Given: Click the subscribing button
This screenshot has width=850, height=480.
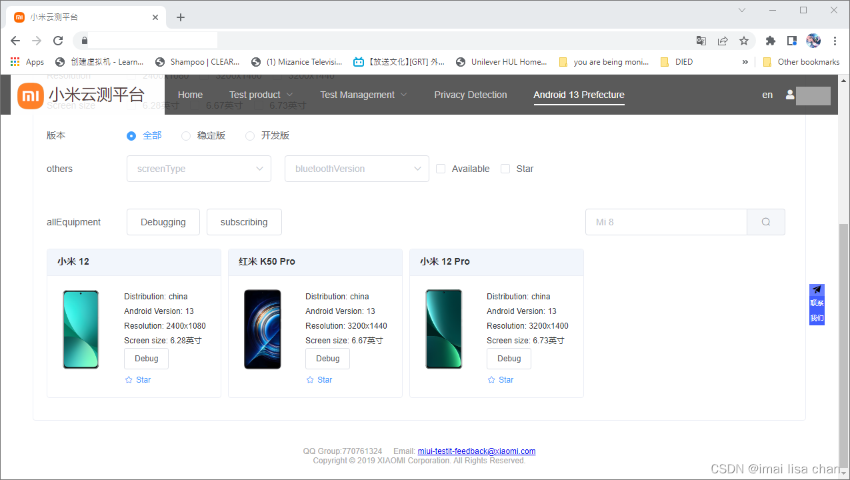Looking at the screenshot, I should pyautogui.click(x=244, y=222).
